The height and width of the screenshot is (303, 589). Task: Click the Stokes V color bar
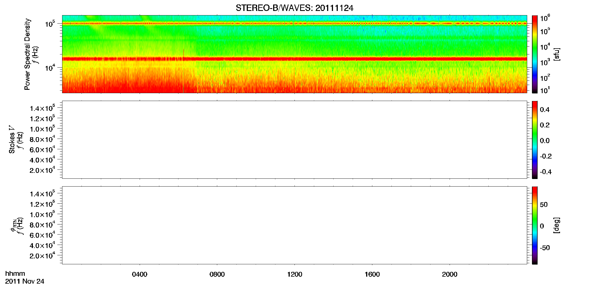click(535, 140)
